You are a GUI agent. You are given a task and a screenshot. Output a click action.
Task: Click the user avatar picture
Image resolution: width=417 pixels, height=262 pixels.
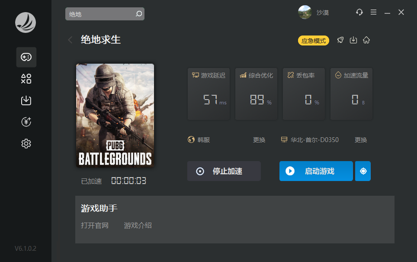[x=305, y=12]
